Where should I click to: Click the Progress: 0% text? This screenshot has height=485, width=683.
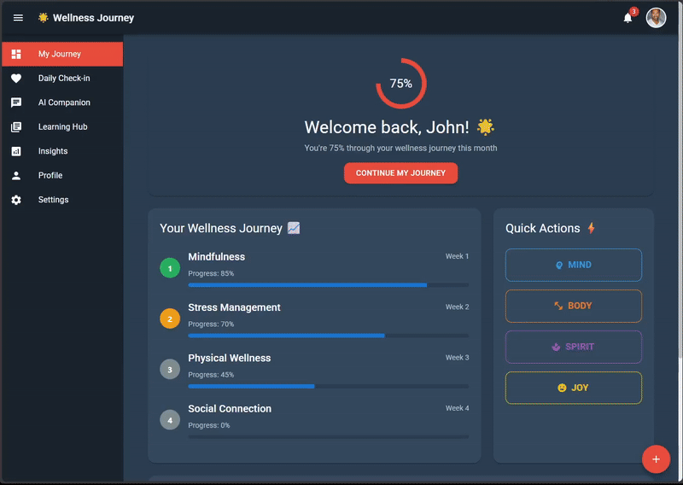208,425
